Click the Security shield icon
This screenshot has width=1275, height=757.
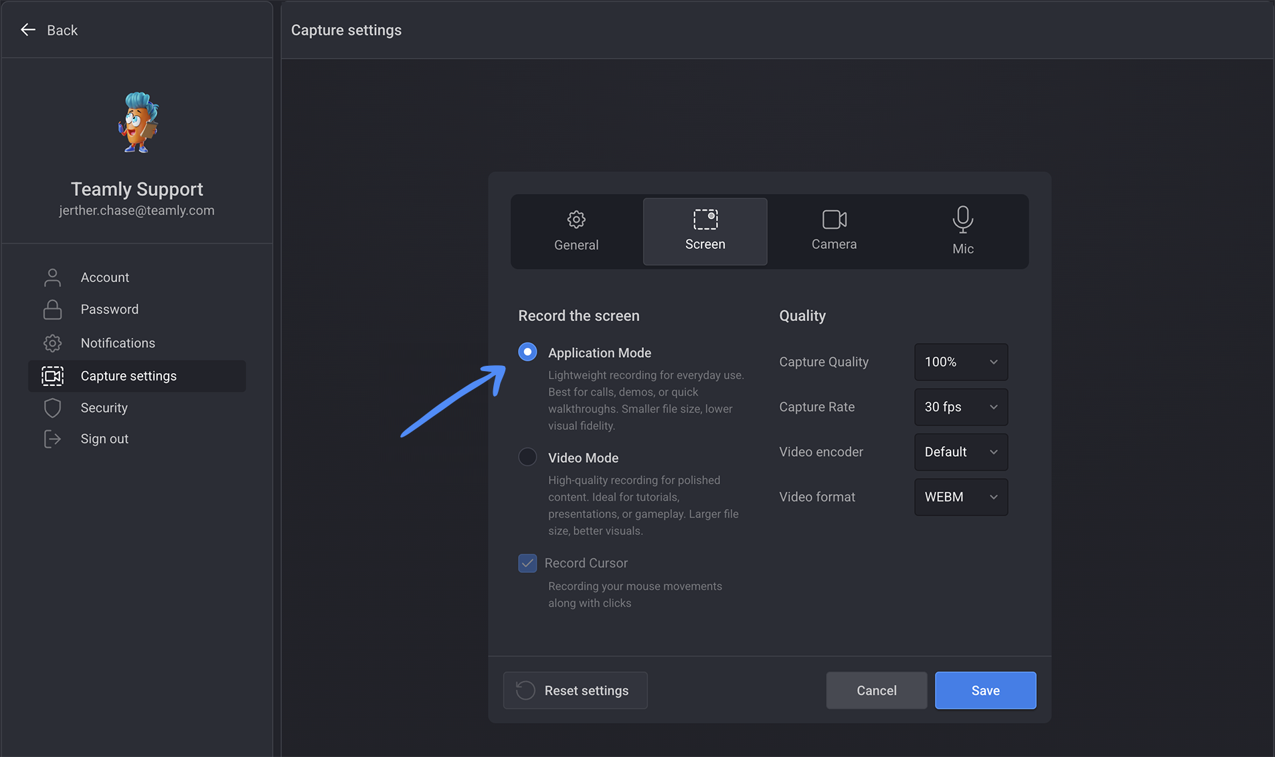(x=52, y=408)
